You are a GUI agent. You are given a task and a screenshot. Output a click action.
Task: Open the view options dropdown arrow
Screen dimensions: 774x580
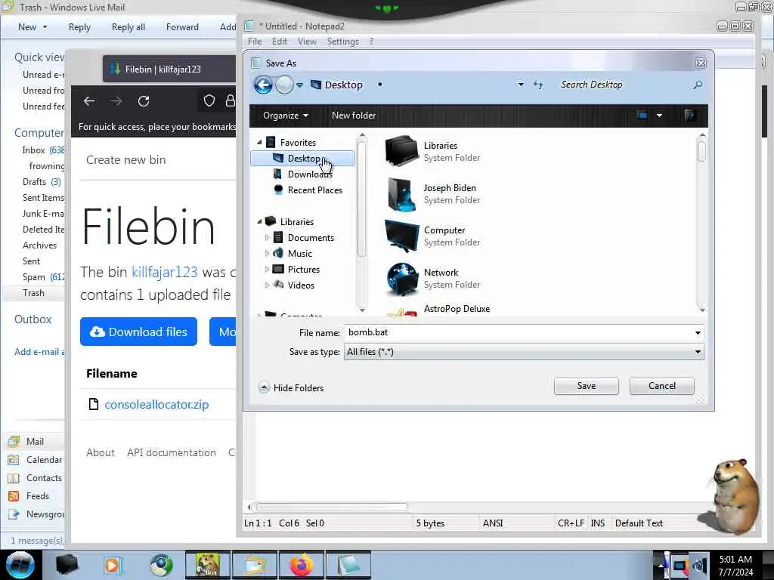pyautogui.click(x=659, y=116)
